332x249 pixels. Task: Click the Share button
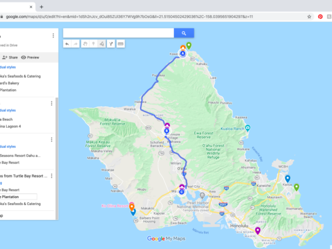pos(10,57)
